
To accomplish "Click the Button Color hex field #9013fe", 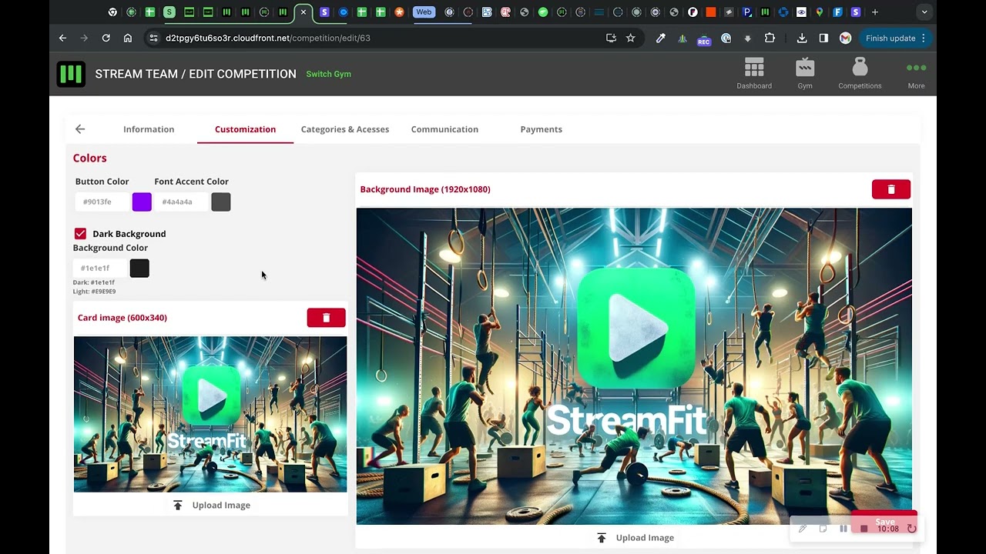I will pyautogui.click(x=102, y=202).
